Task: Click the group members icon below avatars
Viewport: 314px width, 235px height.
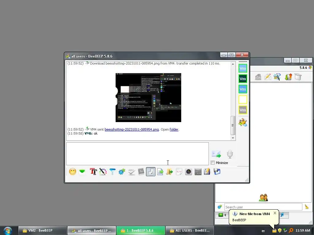Action: tap(243, 122)
